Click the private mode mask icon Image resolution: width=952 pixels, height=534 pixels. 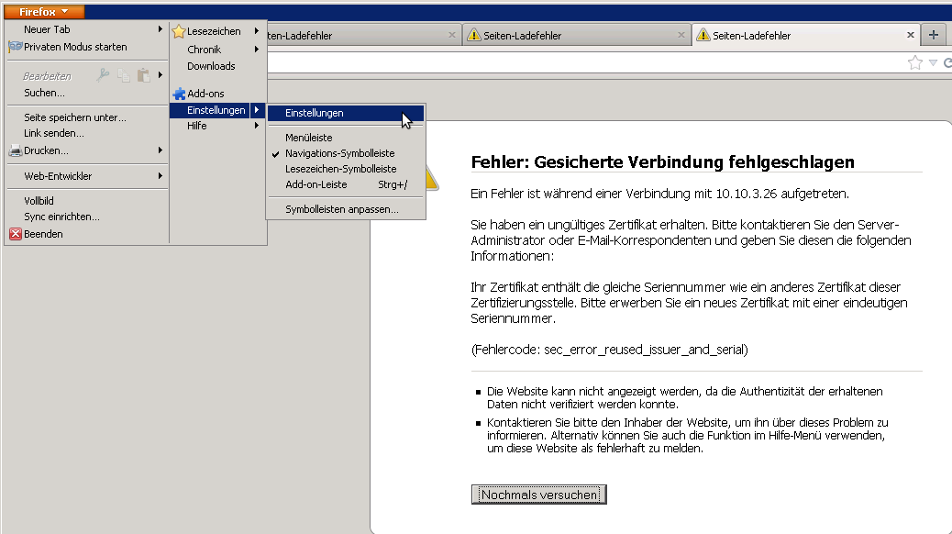click(x=16, y=47)
